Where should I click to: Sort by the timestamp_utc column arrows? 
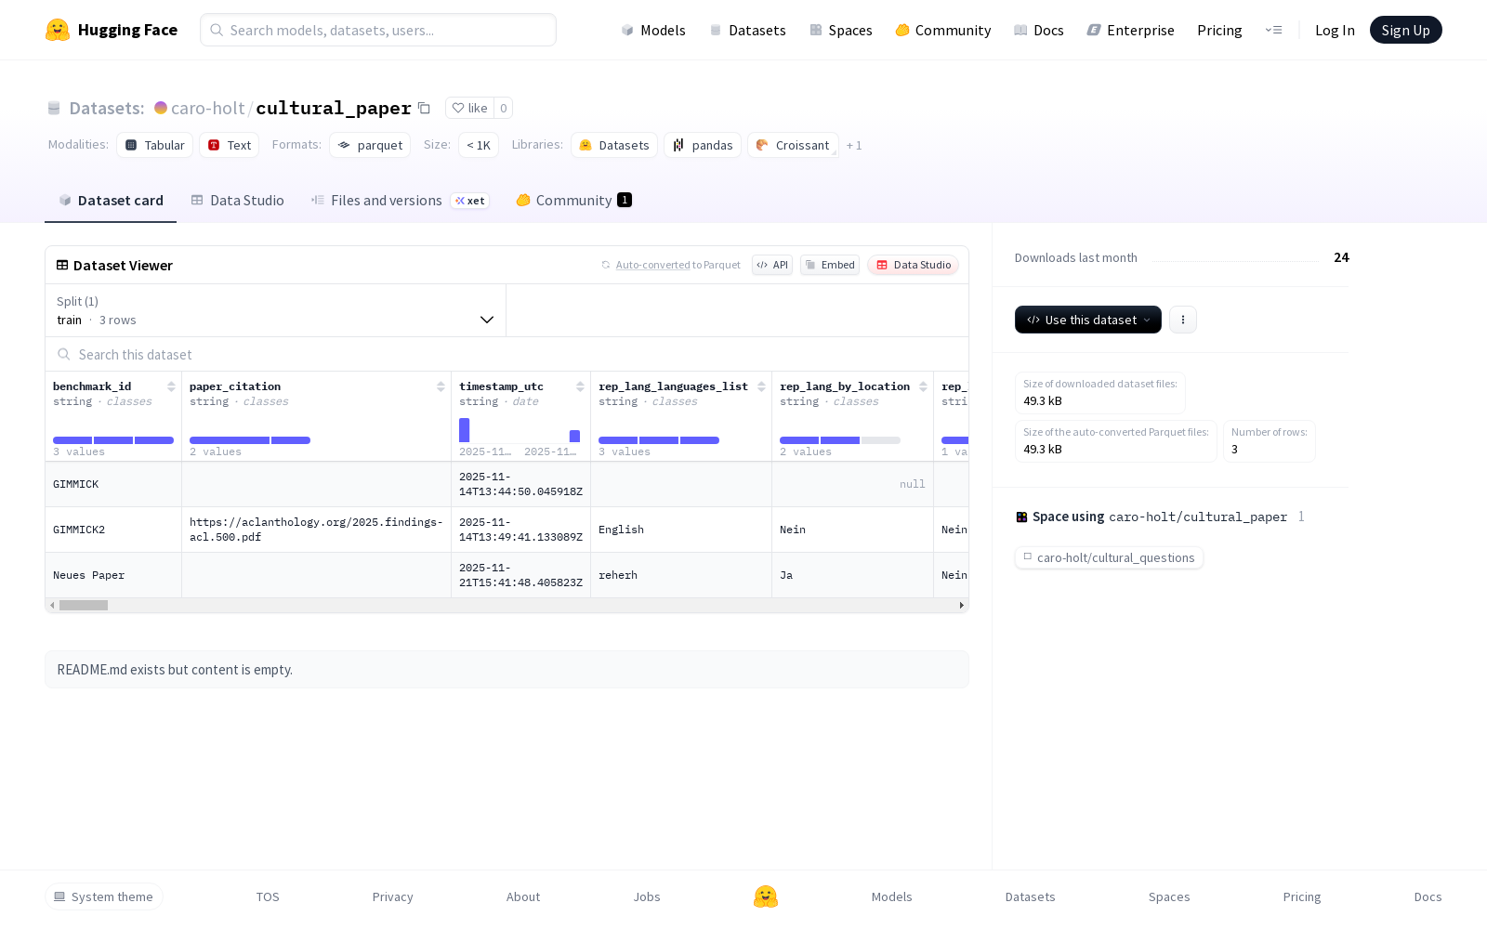click(x=580, y=386)
